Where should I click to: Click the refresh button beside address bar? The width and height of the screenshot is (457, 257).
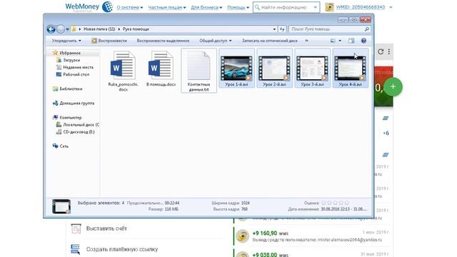click(x=282, y=29)
